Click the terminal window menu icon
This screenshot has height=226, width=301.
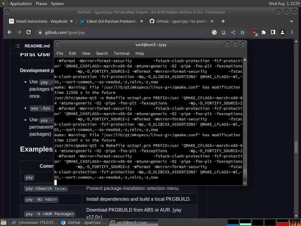pos(58,44)
